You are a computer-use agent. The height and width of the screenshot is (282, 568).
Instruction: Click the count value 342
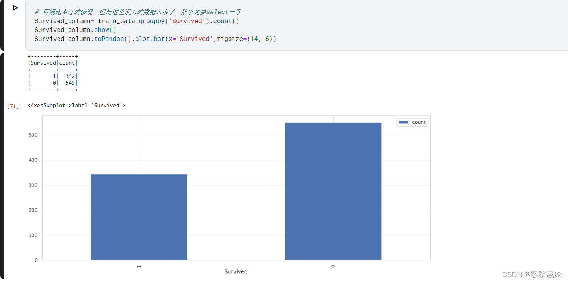70,76
